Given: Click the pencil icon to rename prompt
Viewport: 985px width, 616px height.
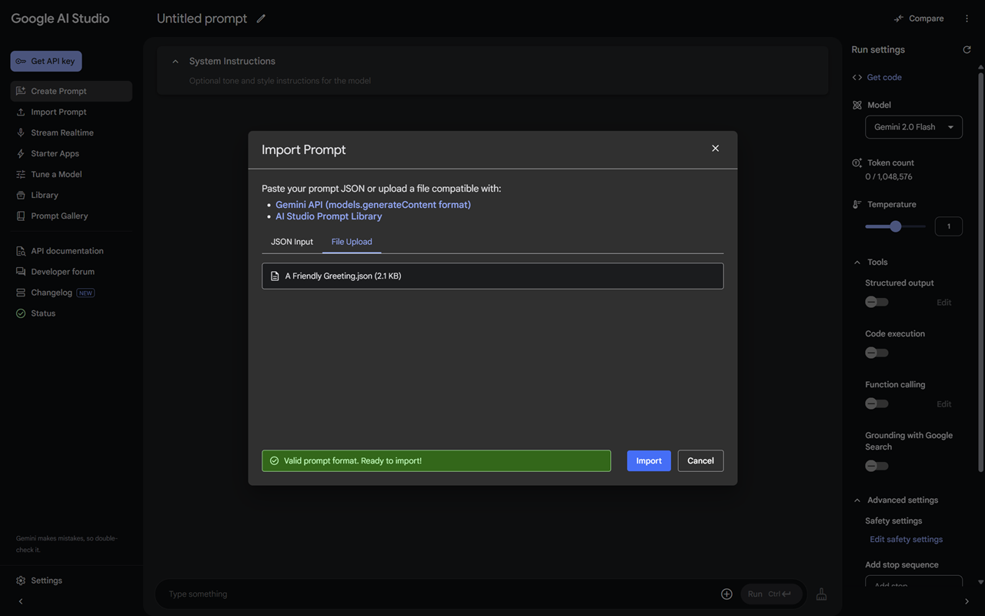Looking at the screenshot, I should tap(261, 18).
